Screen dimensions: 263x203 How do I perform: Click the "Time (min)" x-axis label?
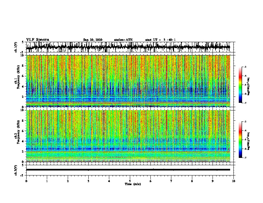tap(133, 184)
